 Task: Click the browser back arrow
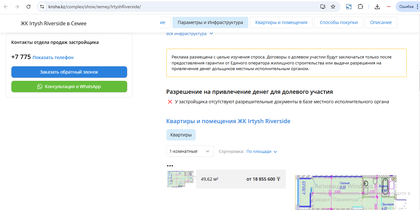tap(6, 7)
